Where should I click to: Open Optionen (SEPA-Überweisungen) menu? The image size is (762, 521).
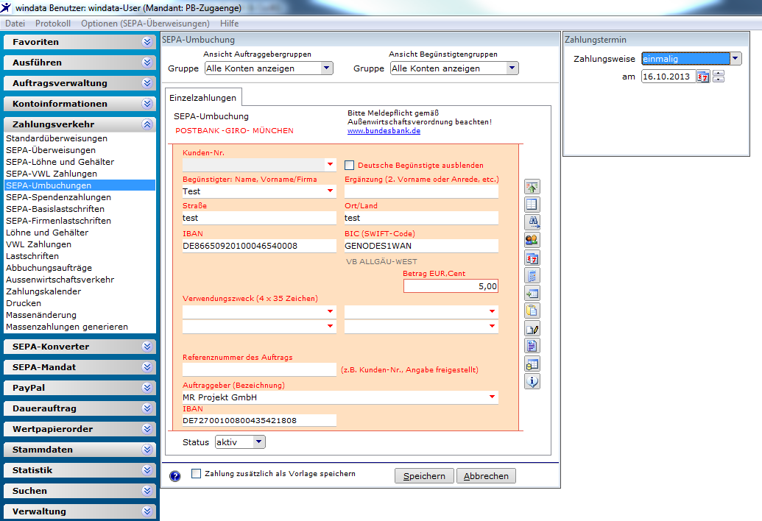point(145,24)
